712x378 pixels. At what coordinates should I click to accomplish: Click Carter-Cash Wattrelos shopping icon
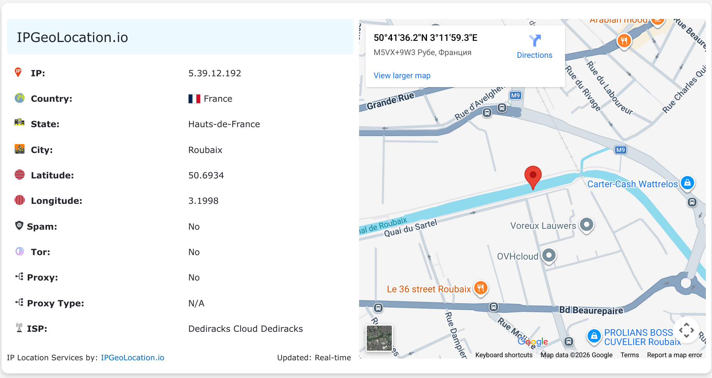687,183
